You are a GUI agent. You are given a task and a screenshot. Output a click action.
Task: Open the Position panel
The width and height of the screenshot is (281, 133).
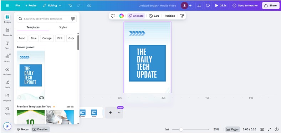pos(170,16)
